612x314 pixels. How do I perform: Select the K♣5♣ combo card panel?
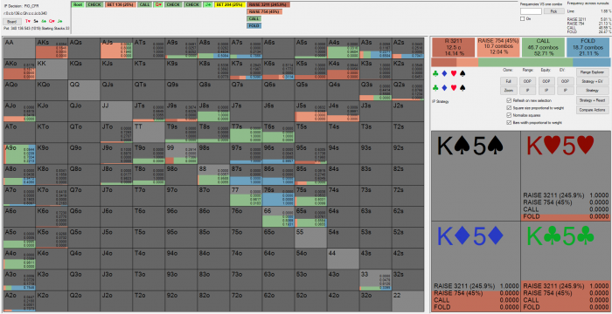[566, 267]
